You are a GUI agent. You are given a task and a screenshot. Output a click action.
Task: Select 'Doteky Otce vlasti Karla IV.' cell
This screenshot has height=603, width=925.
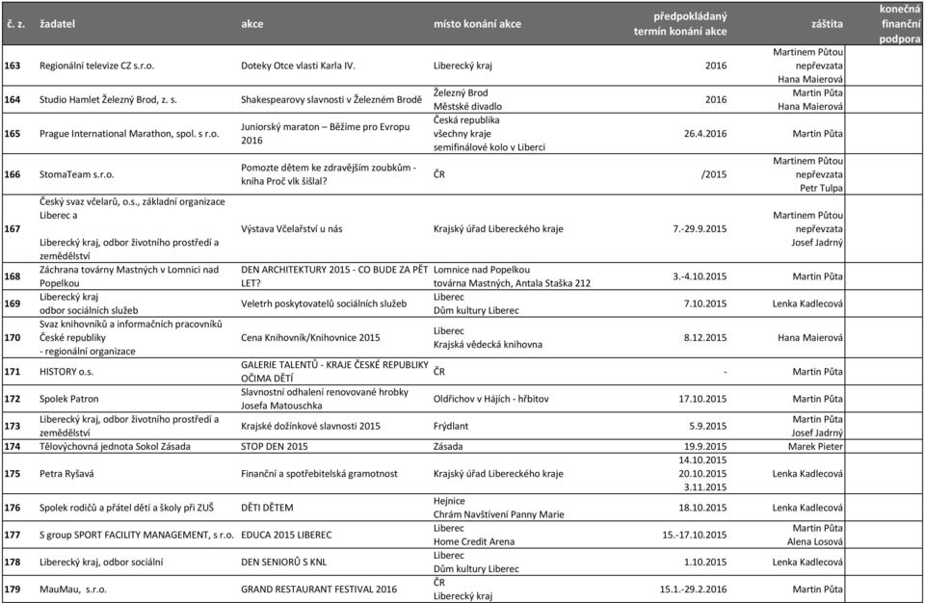click(298, 66)
